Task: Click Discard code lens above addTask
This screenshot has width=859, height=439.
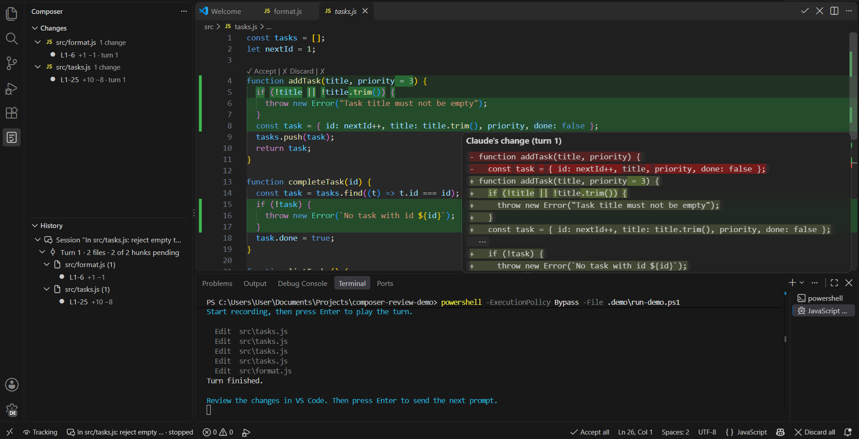Action: pyautogui.click(x=298, y=71)
